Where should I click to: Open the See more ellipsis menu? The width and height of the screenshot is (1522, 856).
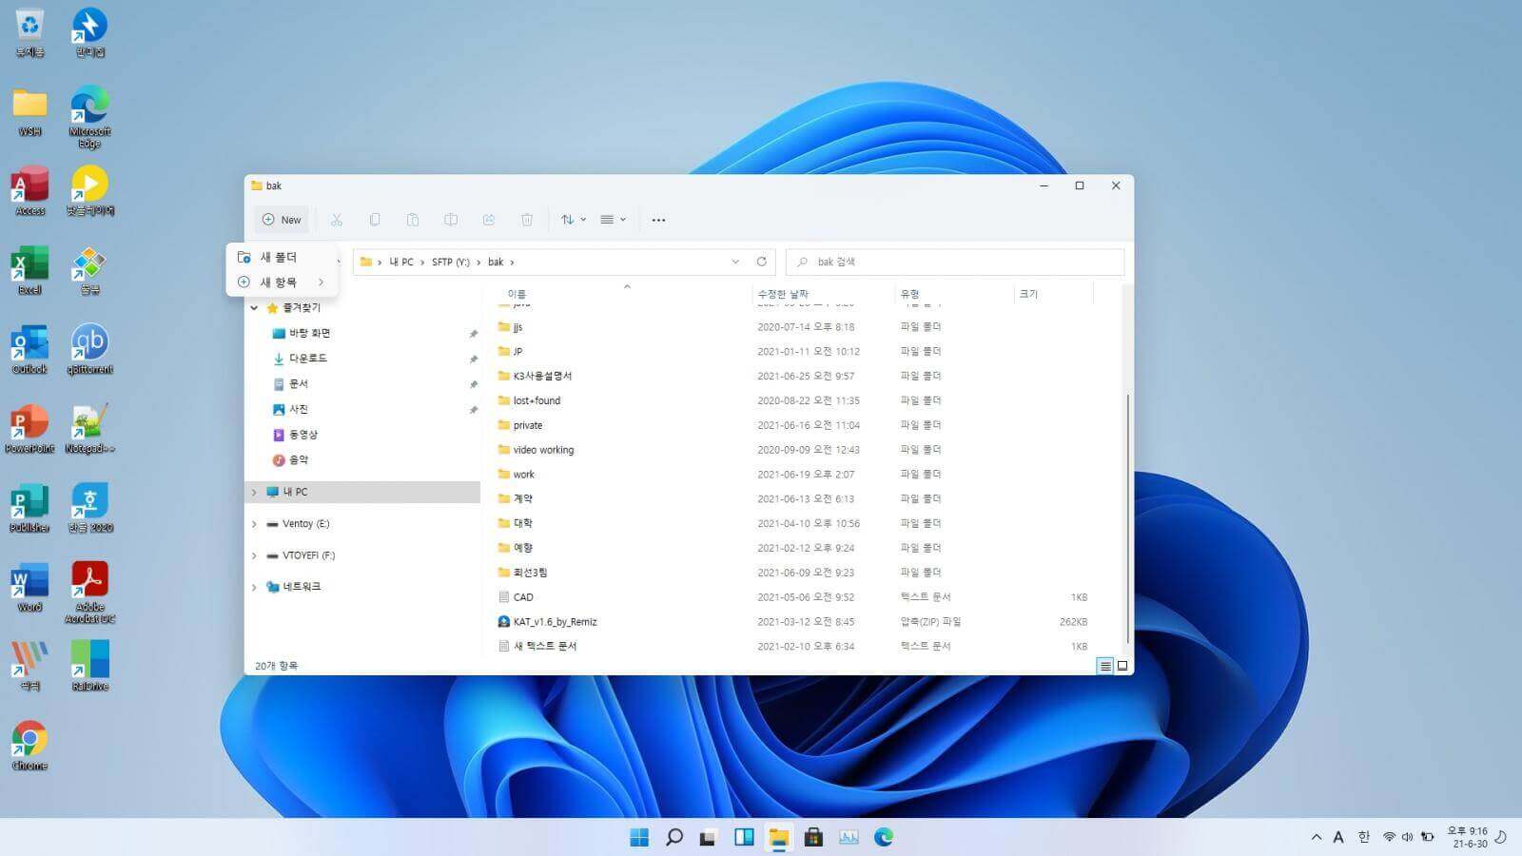pos(658,220)
